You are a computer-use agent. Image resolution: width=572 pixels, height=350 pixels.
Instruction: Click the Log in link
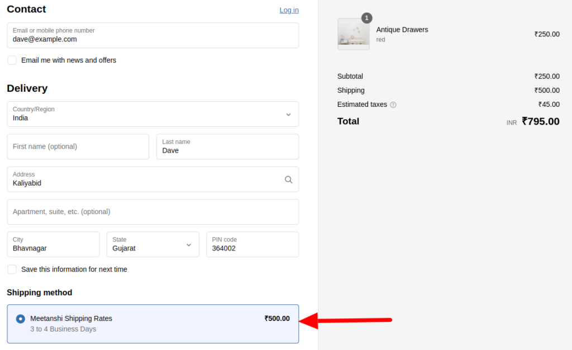289,10
